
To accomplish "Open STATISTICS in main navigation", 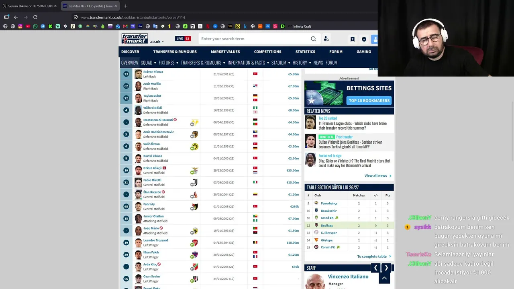I will [x=305, y=52].
